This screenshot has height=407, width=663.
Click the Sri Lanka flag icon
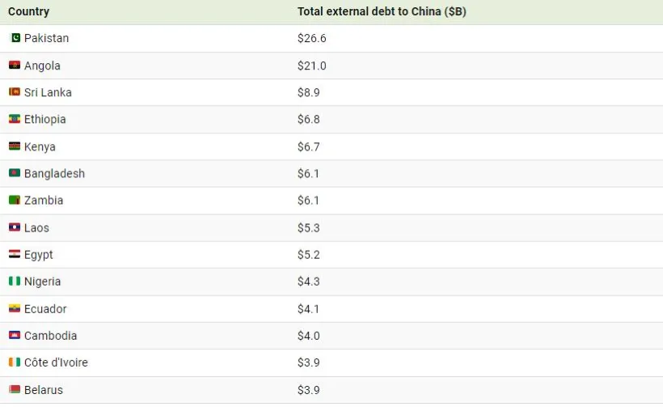[15, 92]
